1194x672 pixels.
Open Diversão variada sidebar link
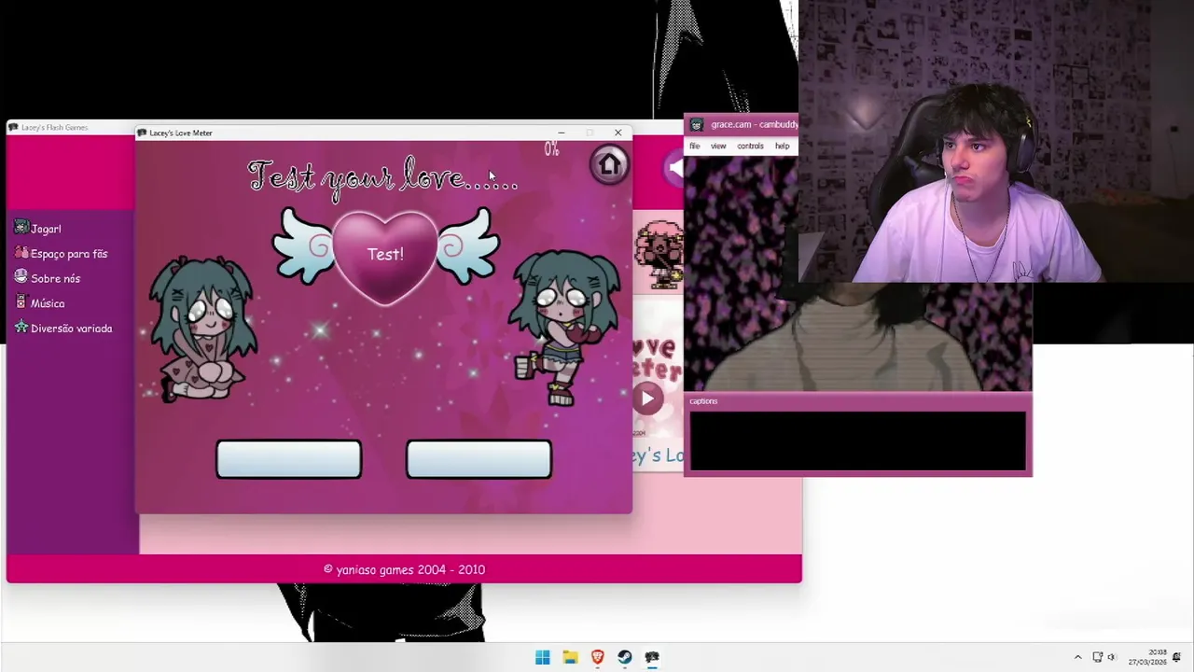pyautogui.click(x=71, y=329)
